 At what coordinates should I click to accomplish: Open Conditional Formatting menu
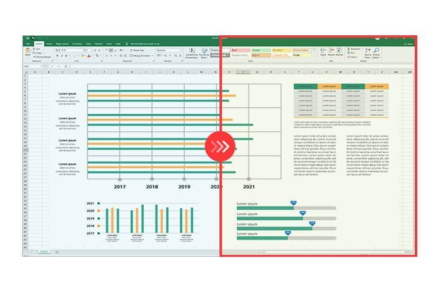click(x=192, y=53)
